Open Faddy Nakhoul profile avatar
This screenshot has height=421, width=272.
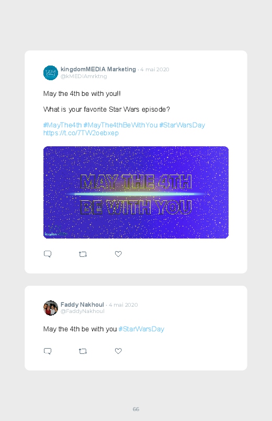point(51,308)
